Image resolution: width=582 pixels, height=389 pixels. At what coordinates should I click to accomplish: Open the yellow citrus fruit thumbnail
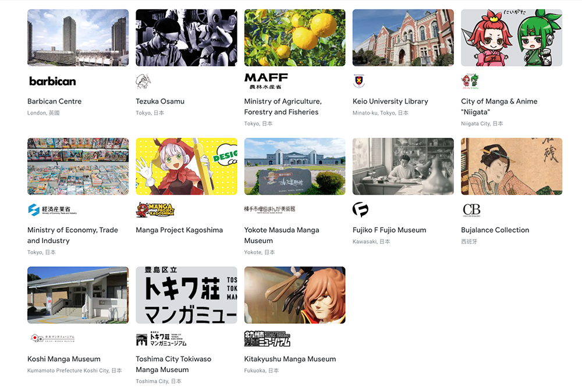click(294, 38)
